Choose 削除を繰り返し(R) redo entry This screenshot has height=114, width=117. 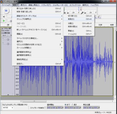click(x=38, y=12)
